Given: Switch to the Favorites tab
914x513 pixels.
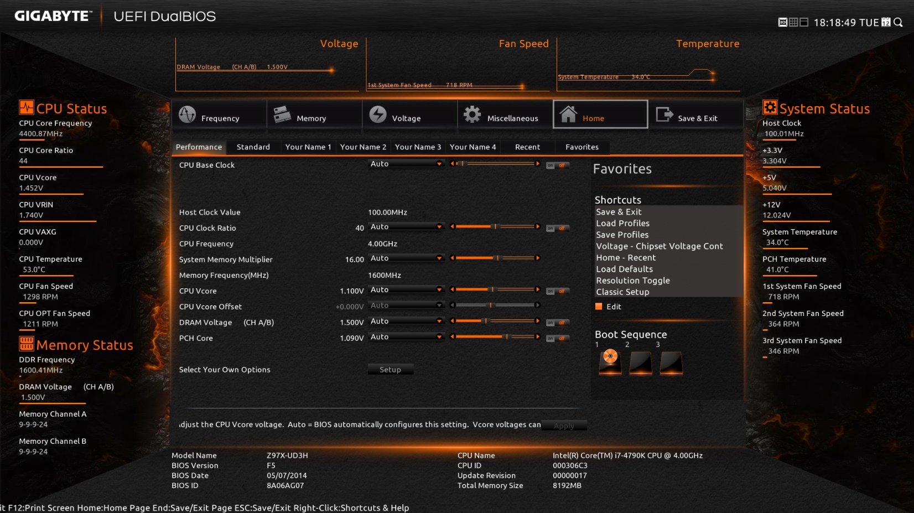Looking at the screenshot, I should click(582, 147).
